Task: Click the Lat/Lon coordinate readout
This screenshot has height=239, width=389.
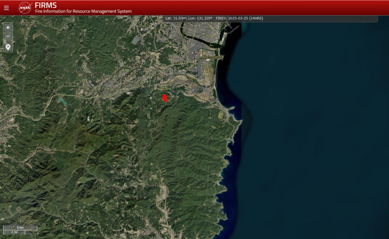Action: [189, 18]
